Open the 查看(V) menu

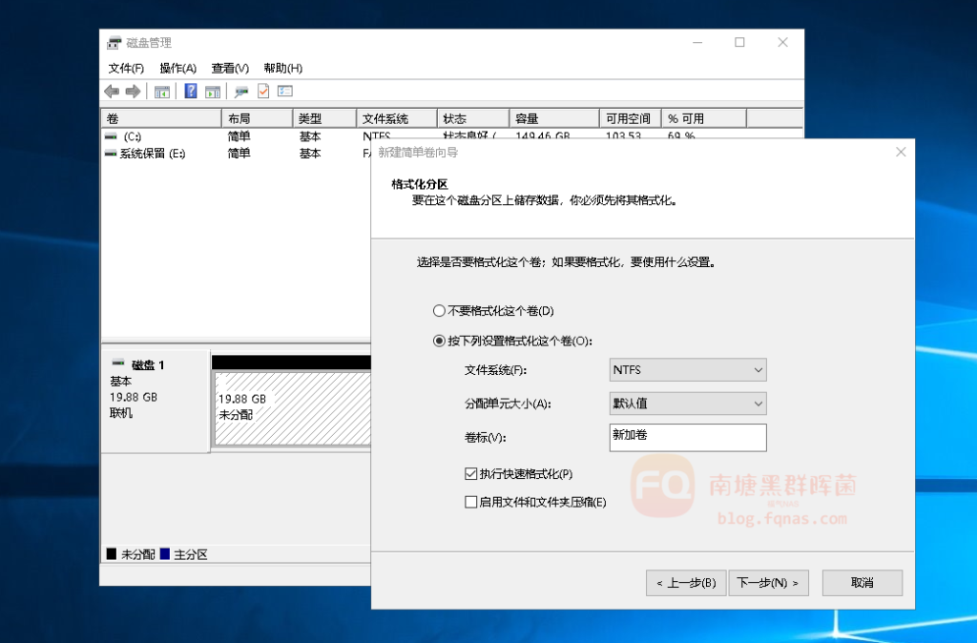pyautogui.click(x=229, y=69)
